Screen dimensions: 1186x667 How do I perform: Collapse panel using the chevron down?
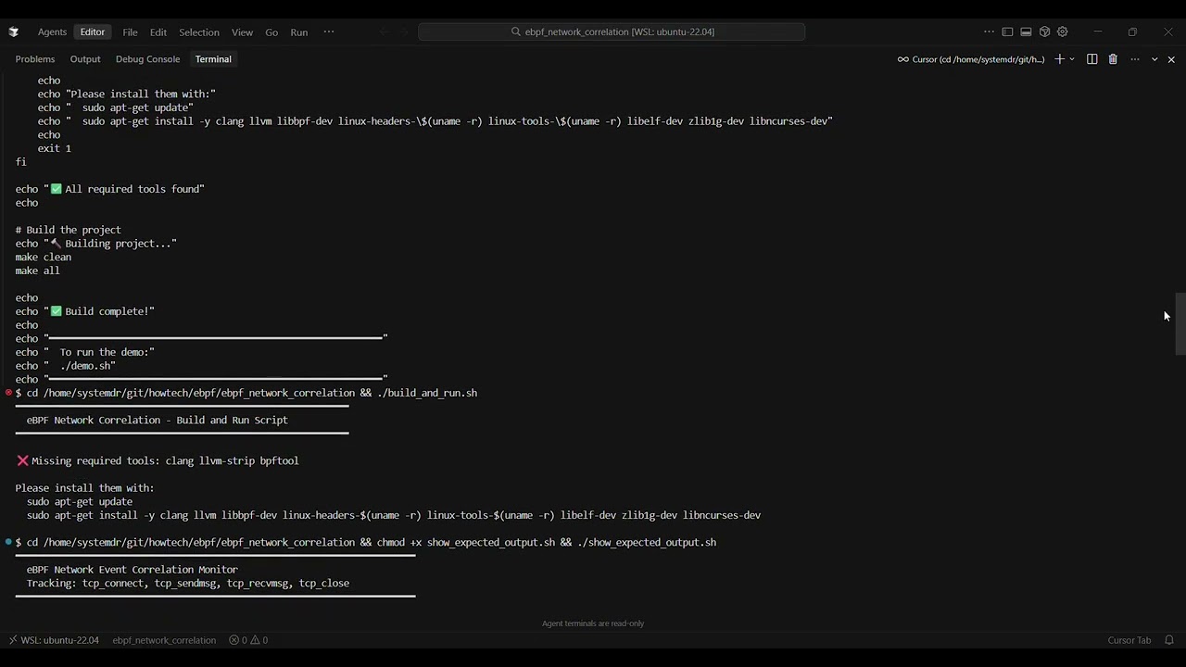[1154, 59]
